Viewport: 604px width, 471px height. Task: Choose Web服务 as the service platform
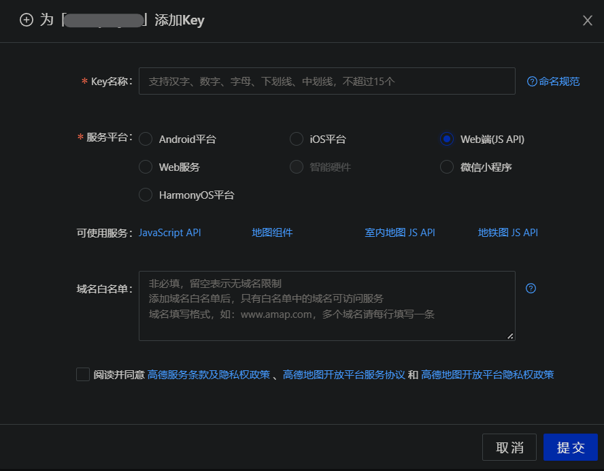[145, 167]
